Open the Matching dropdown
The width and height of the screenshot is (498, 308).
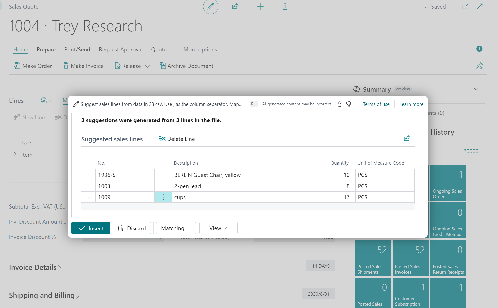[176, 228]
